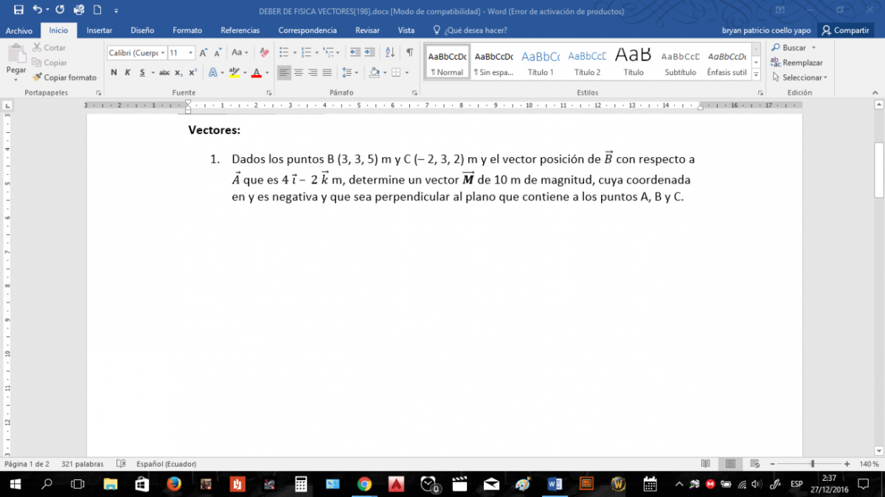Open Google Chrome from the taskbar

point(364,484)
